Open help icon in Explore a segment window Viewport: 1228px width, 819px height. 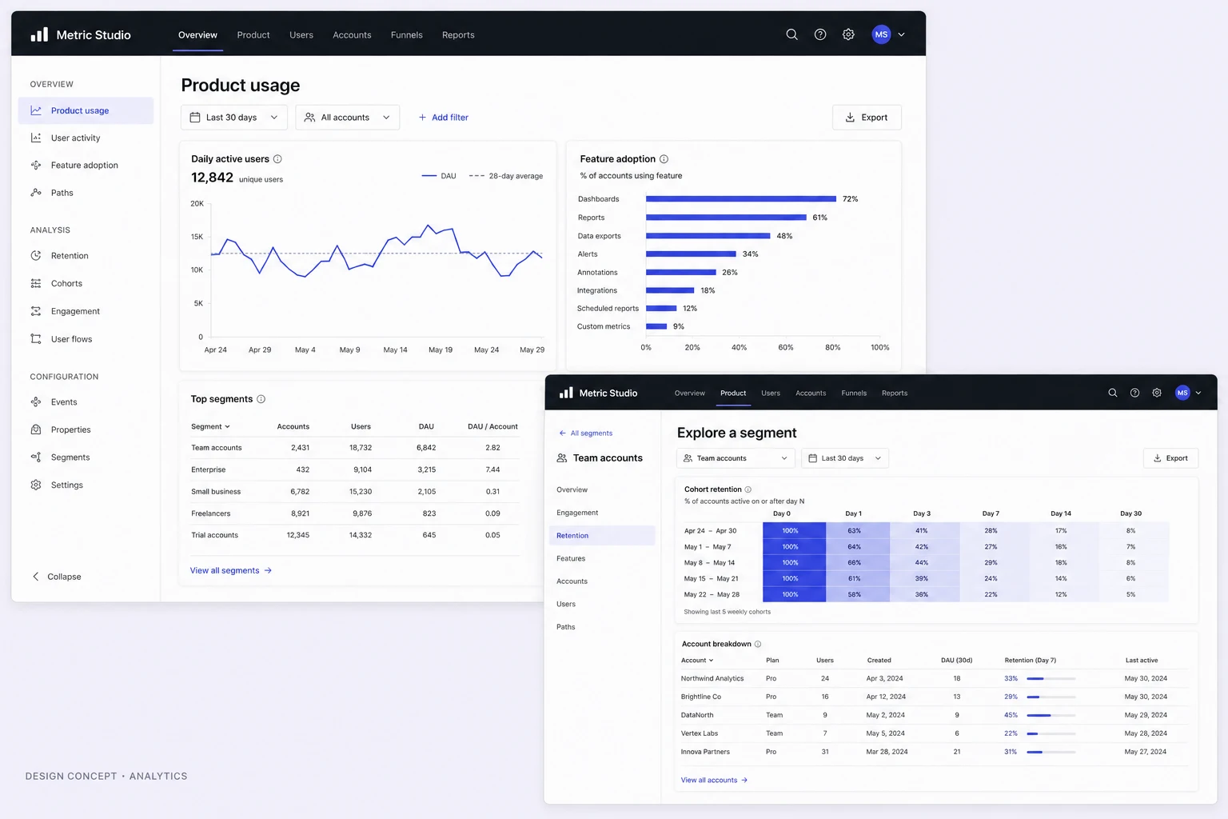[1134, 393]
